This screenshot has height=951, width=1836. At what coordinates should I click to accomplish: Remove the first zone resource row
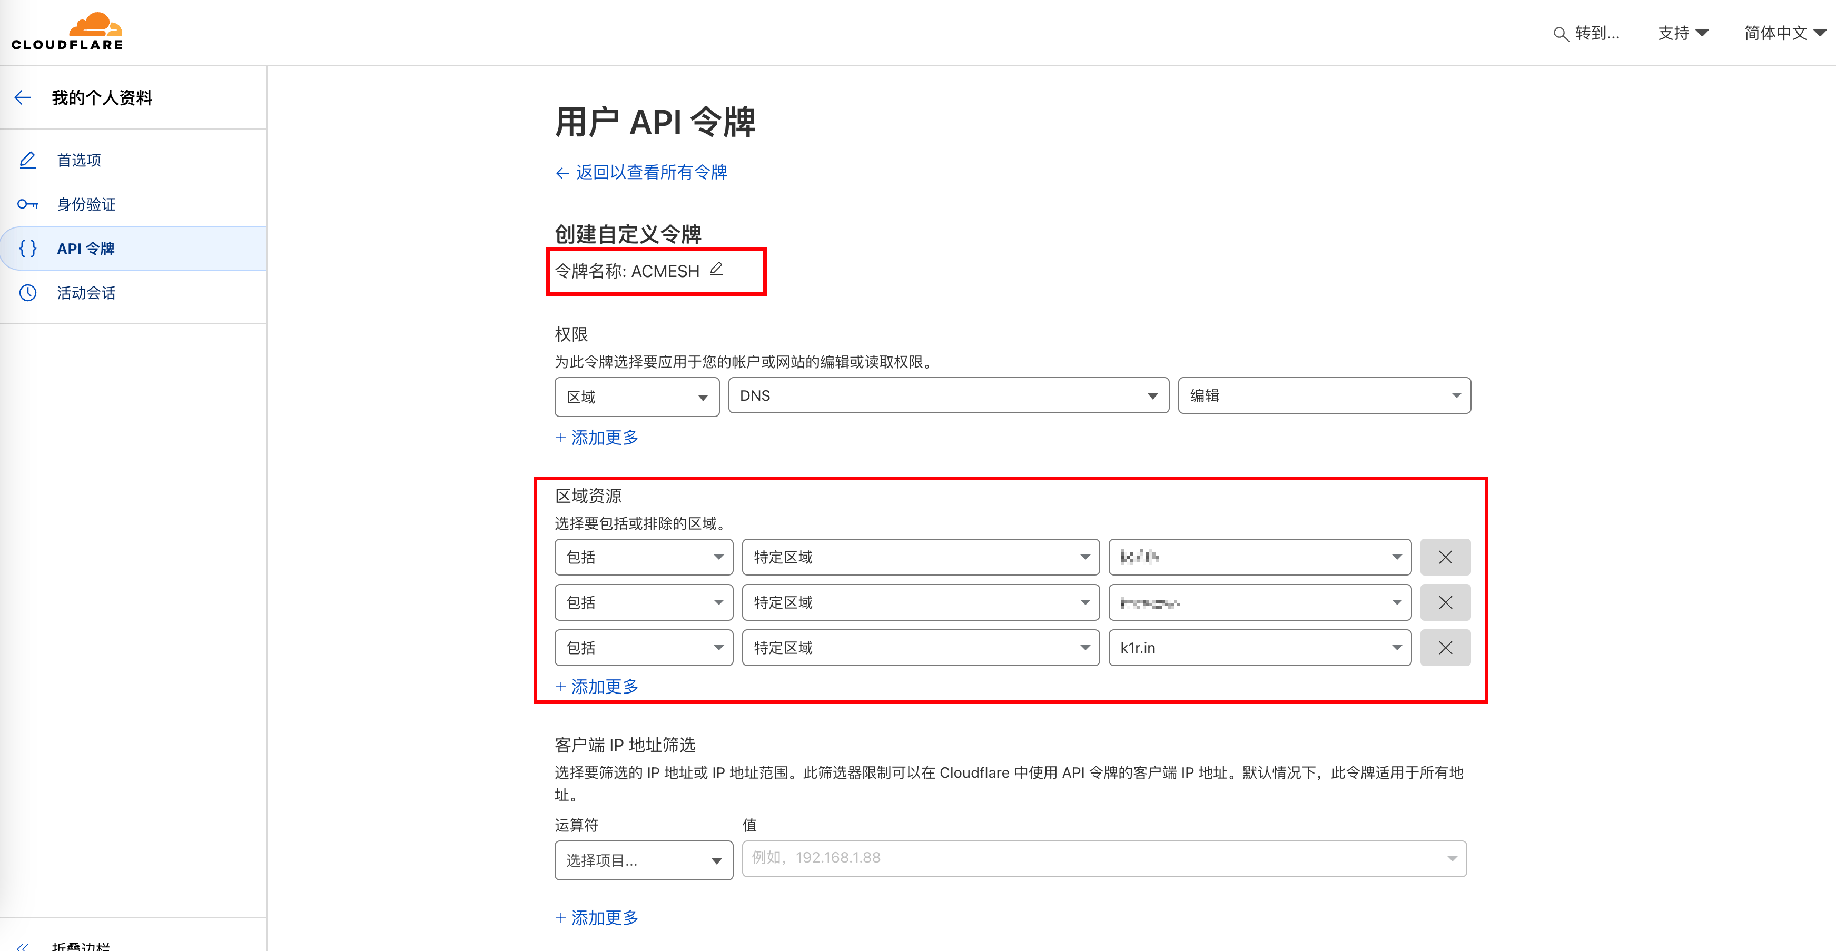pyautogui.click(x=1445, y=557)
